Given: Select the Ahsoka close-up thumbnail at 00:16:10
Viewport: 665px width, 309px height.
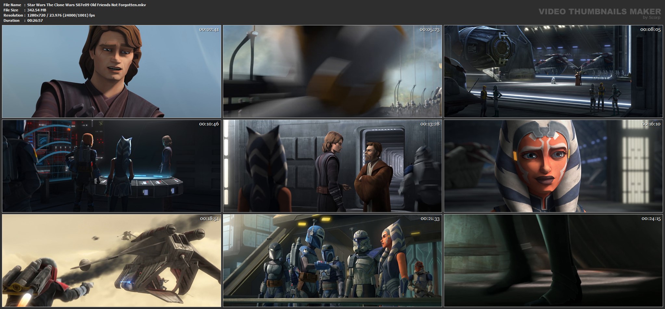Looking at the screenshot, I should (x=553, y=166).
